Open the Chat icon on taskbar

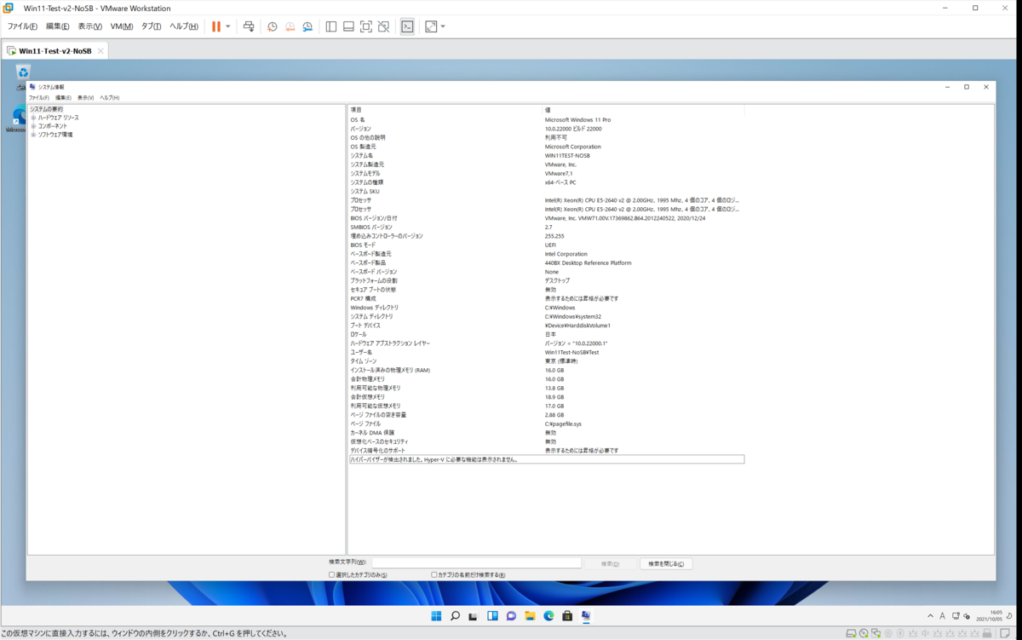(511, 616)
